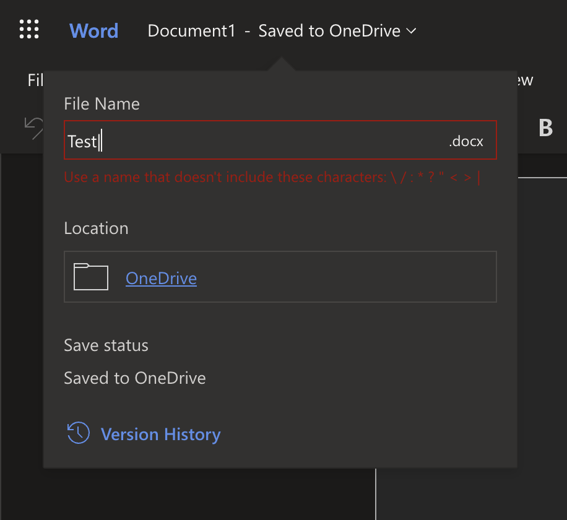Viewport: 567px width, 520px height.
Task: Expand the Saved to OneDrive dropdown chevron
Action: [x=411, y=31]
